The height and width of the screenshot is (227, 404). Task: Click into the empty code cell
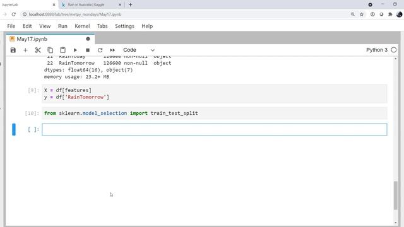click(x=215, y=129)
